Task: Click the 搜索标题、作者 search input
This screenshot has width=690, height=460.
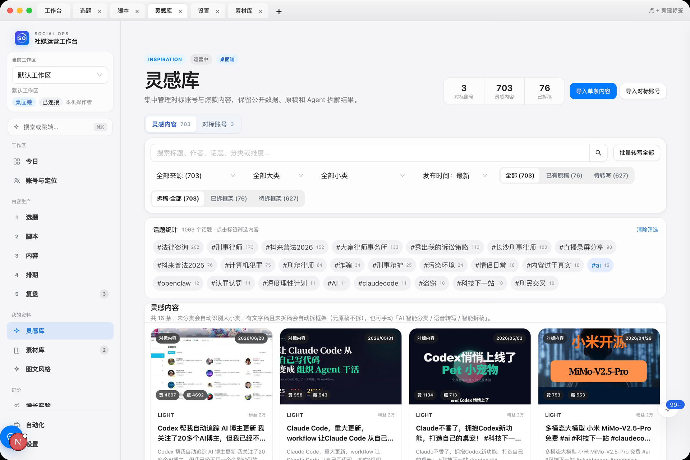Action: pos(370,153)
